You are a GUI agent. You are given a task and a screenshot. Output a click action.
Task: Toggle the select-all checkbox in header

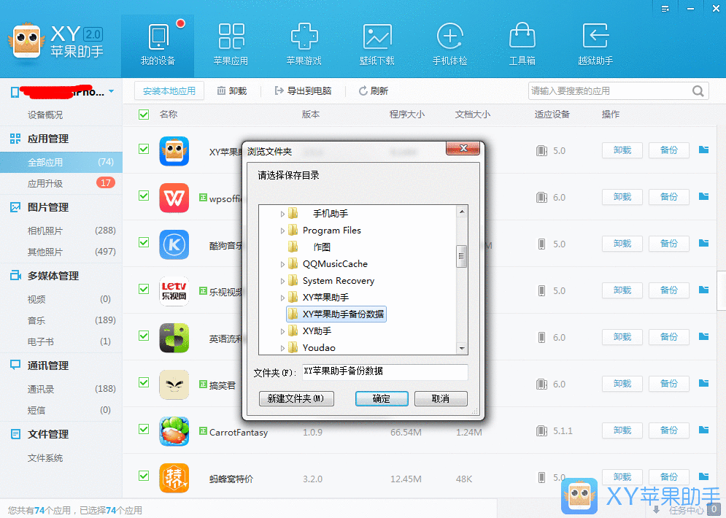(143, 115)
